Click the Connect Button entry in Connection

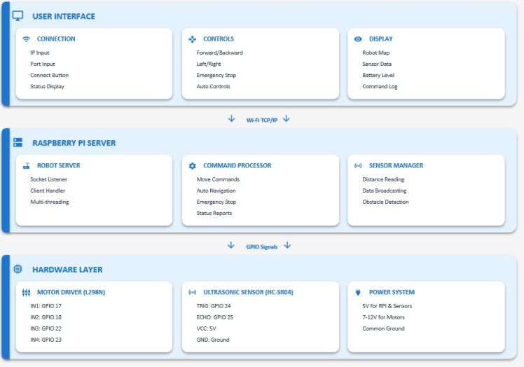click(50, 75)
